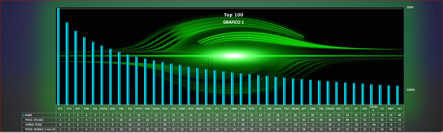Select the NEAR column header

pyautogui.click(x=295, y=109)
